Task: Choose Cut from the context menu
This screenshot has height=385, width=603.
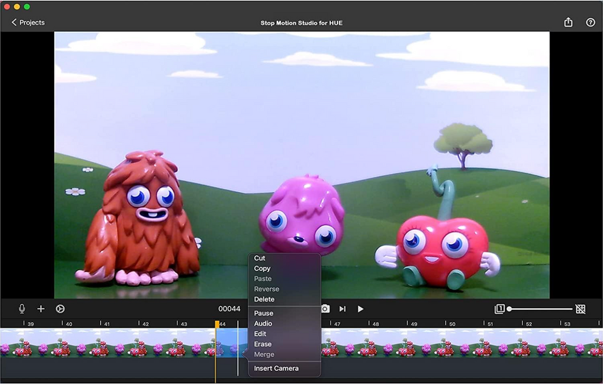Action: point(260,258)
